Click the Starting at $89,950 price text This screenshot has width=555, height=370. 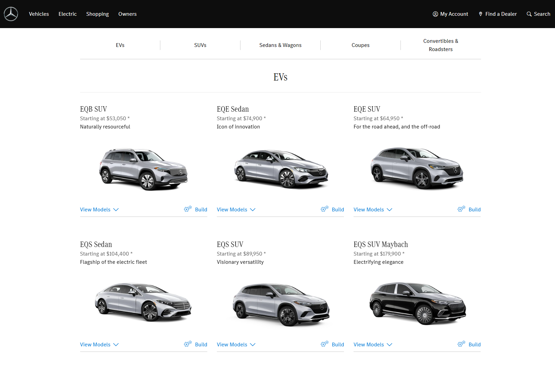coord(241,254)
